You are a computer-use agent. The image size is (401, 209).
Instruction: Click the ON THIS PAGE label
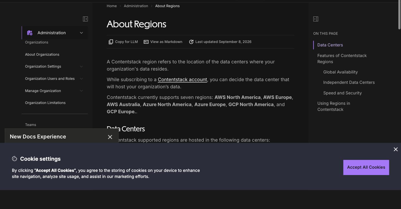coord(325,34)
